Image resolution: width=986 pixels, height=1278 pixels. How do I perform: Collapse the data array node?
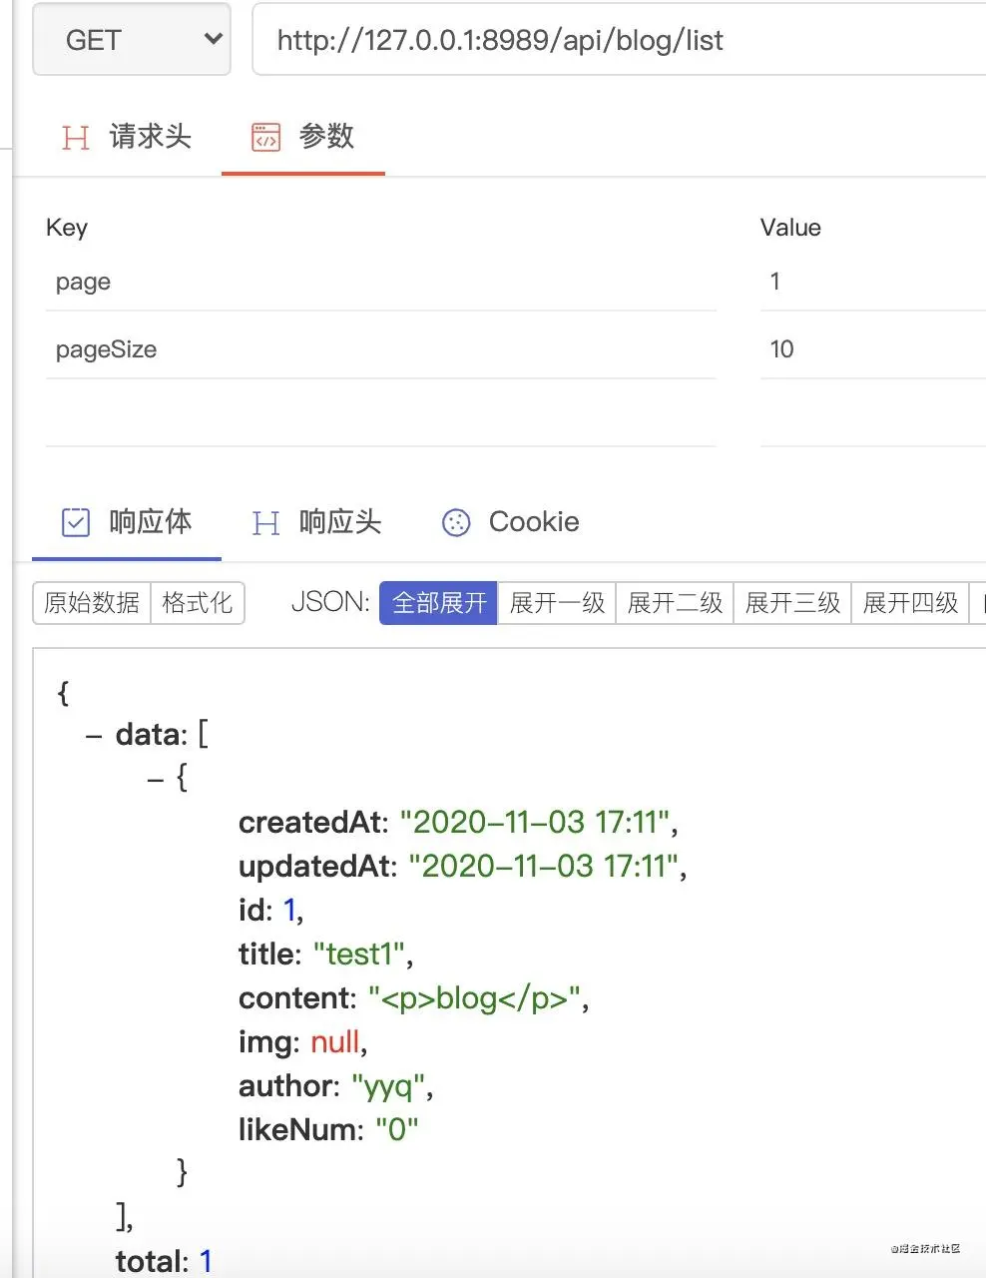point(95,736)
